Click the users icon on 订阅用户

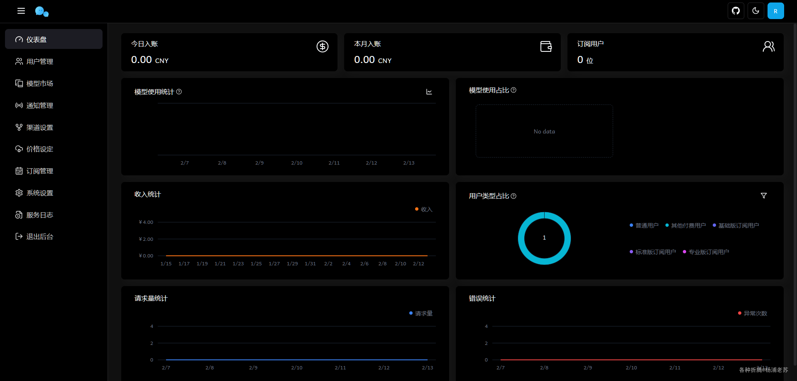coord(769,46)
